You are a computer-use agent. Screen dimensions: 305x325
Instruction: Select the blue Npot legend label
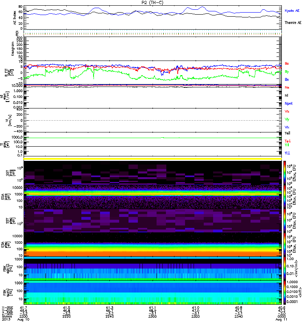click(x=288, y=104)
